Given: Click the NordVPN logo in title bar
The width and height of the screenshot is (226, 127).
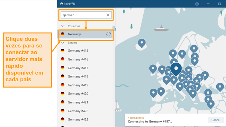Looking at the screenshot, I should [62, 4].
